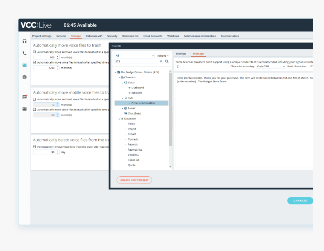Click the VCC Live logo

(x=36, y=25)
